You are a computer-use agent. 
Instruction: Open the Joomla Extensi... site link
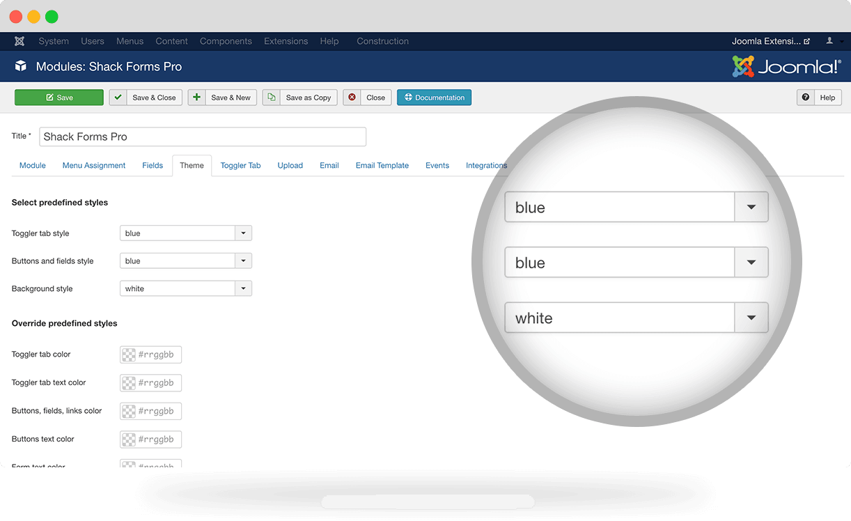tap(771, 41)
